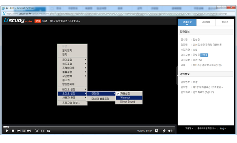Expand the 속도조절 submenu
This screenshot has height=143, width=237.
tap(72, 64)
